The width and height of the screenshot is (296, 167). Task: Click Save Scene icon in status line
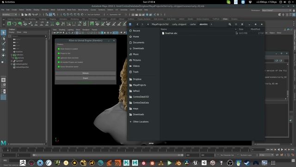tap(30, 14)
